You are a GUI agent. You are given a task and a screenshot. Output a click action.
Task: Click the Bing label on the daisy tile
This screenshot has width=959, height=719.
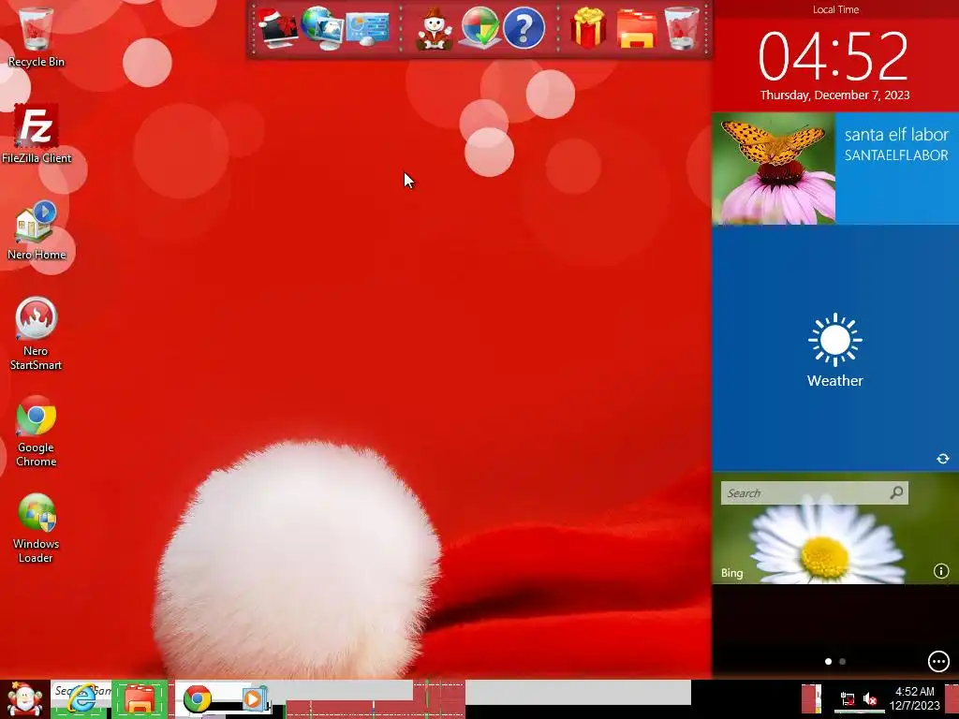pyautogui.click(x=731, y=573)
